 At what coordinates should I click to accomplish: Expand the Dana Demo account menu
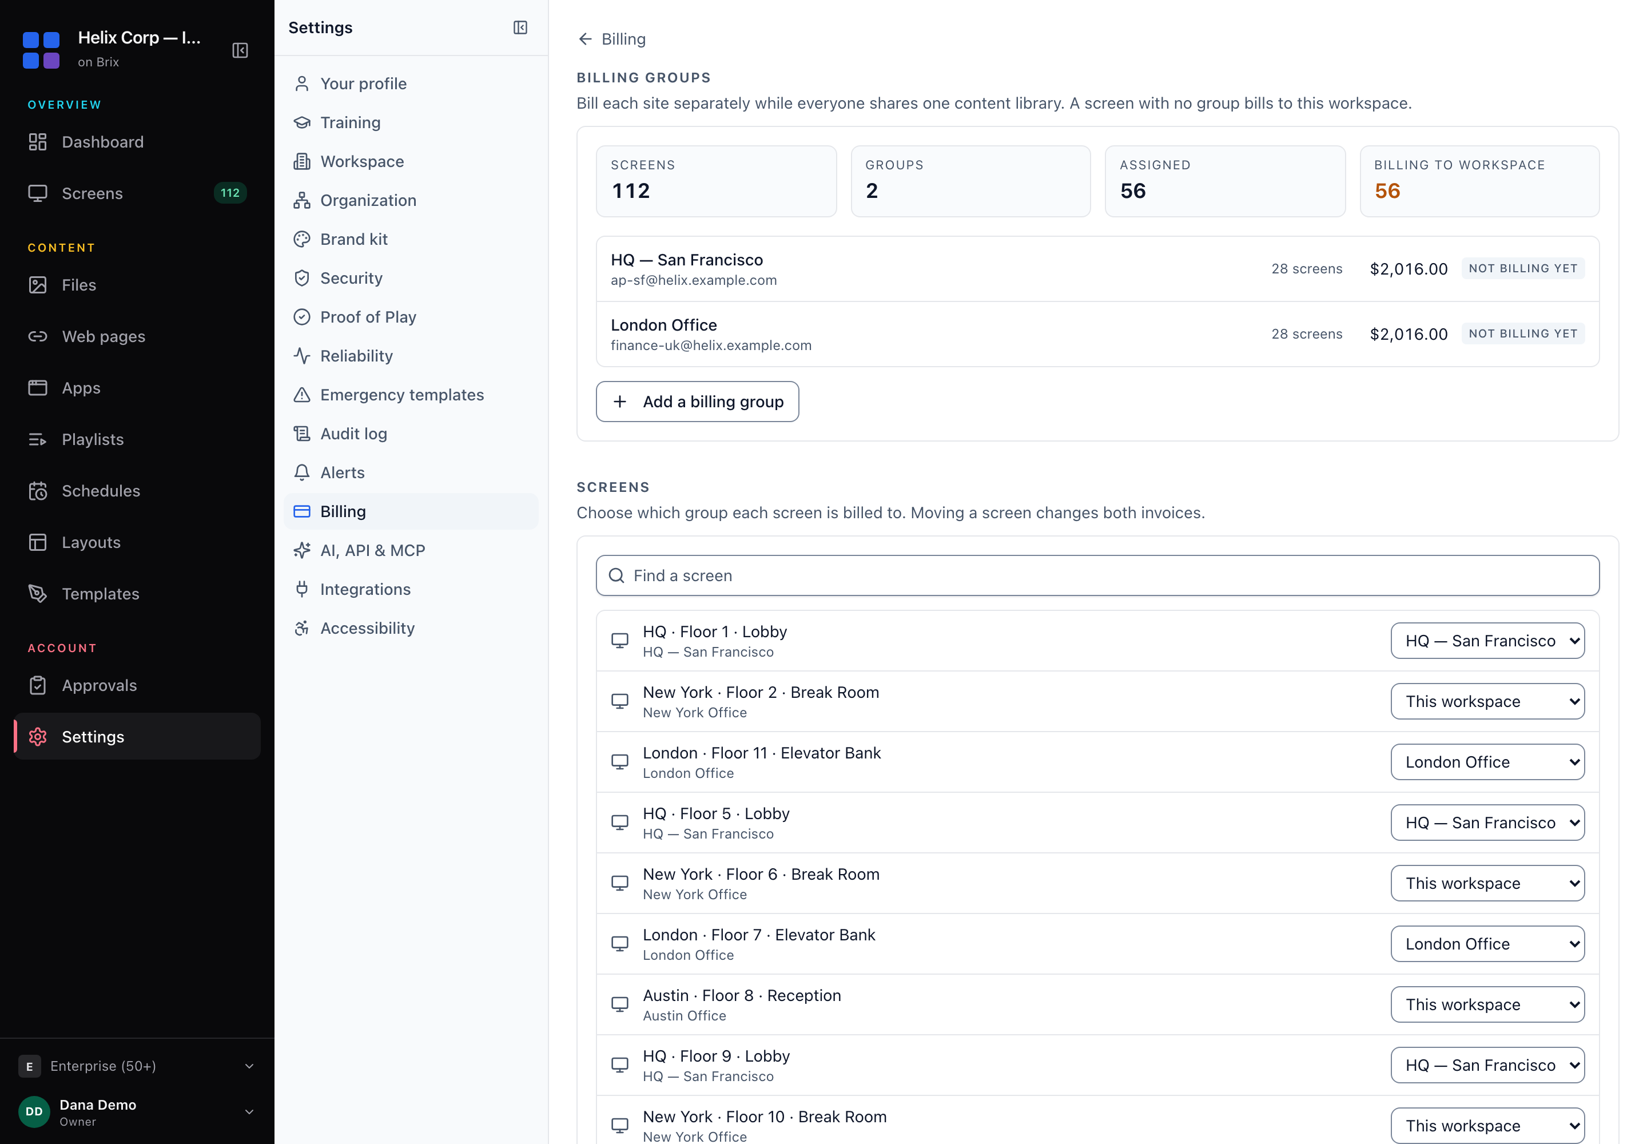pos(137,1112)
